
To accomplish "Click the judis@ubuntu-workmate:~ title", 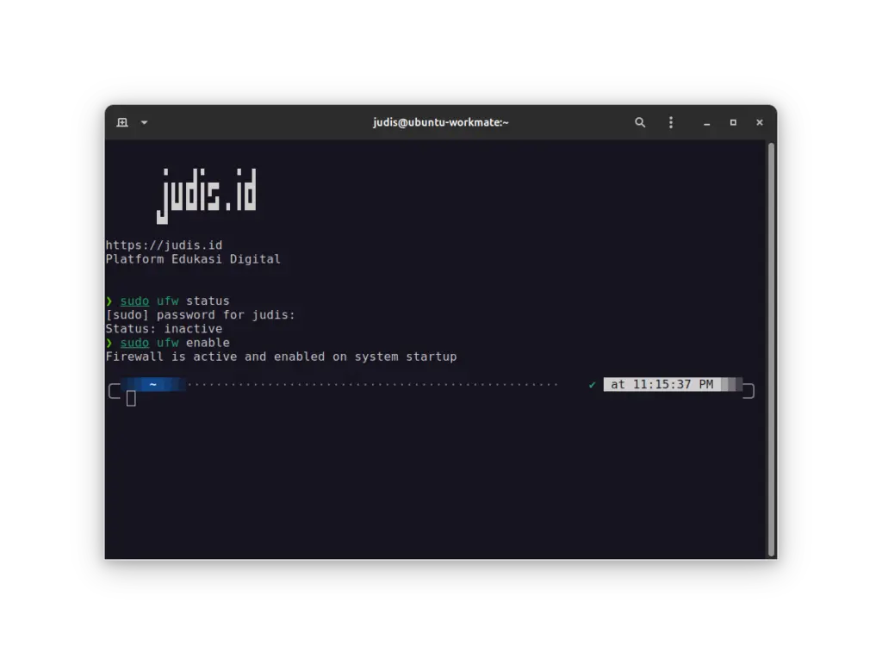I will 441,122.
